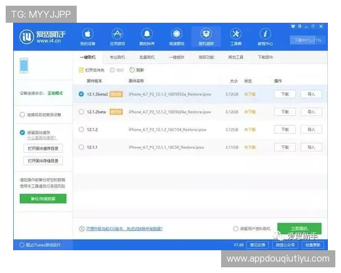Screen dimensions: 341x273
Task: Download the 12.1.3beta2 firmware
Action: [x=285, y=94]
